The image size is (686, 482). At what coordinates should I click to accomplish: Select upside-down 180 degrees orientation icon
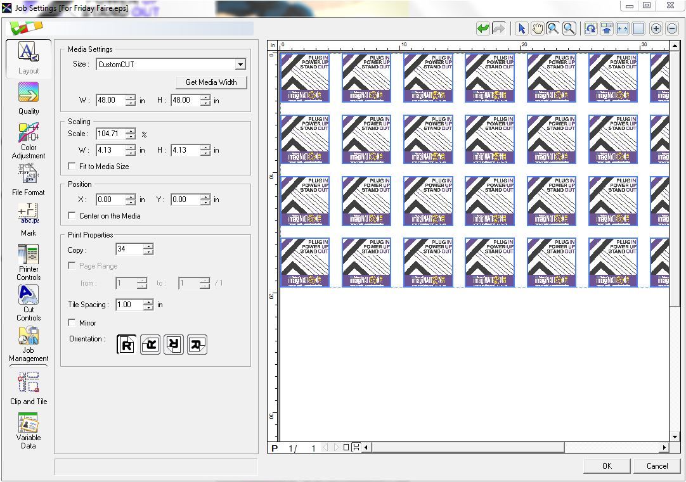pos(173,345)
